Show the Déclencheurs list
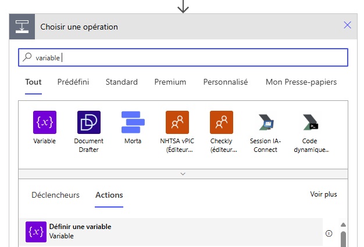364x247 pixels. click(x=55, y=195)
